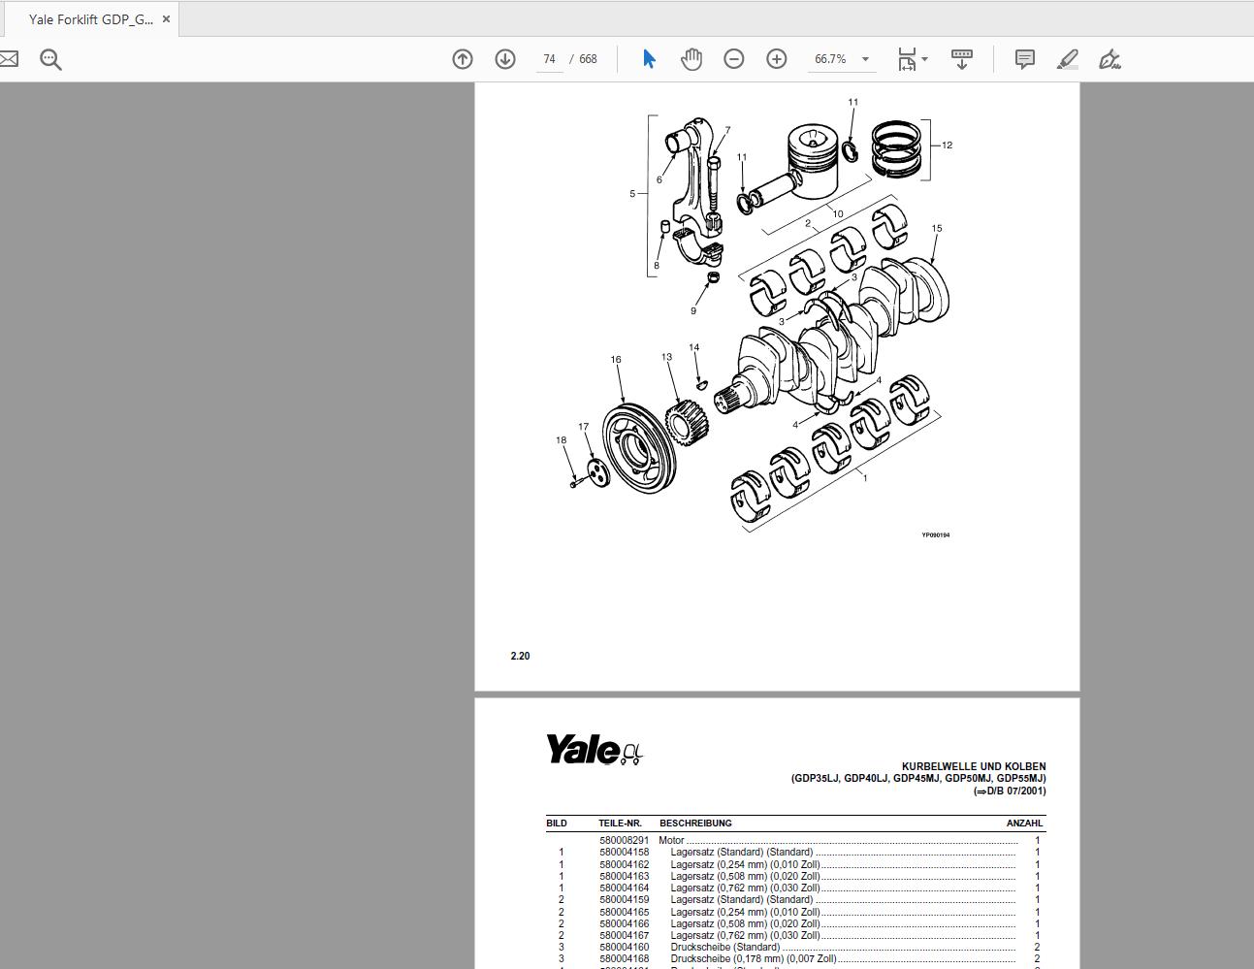Select part number 580008291
Viewport: 1254px width, 969px height.
pos(624,841)
